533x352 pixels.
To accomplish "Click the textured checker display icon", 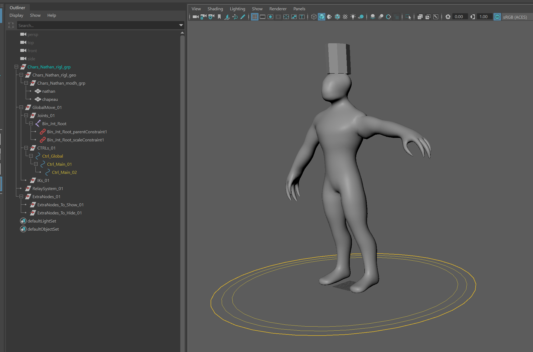I will click(x=345, y=17).
